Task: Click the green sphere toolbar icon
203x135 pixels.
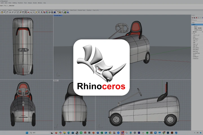Action: click(65, 12)
